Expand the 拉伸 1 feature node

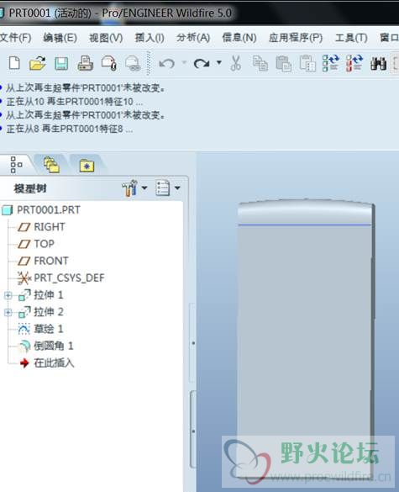[8, 295]
